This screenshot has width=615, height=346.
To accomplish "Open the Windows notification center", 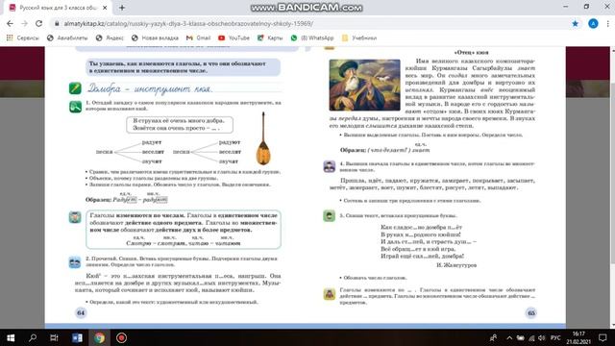I will pos(603,337).
